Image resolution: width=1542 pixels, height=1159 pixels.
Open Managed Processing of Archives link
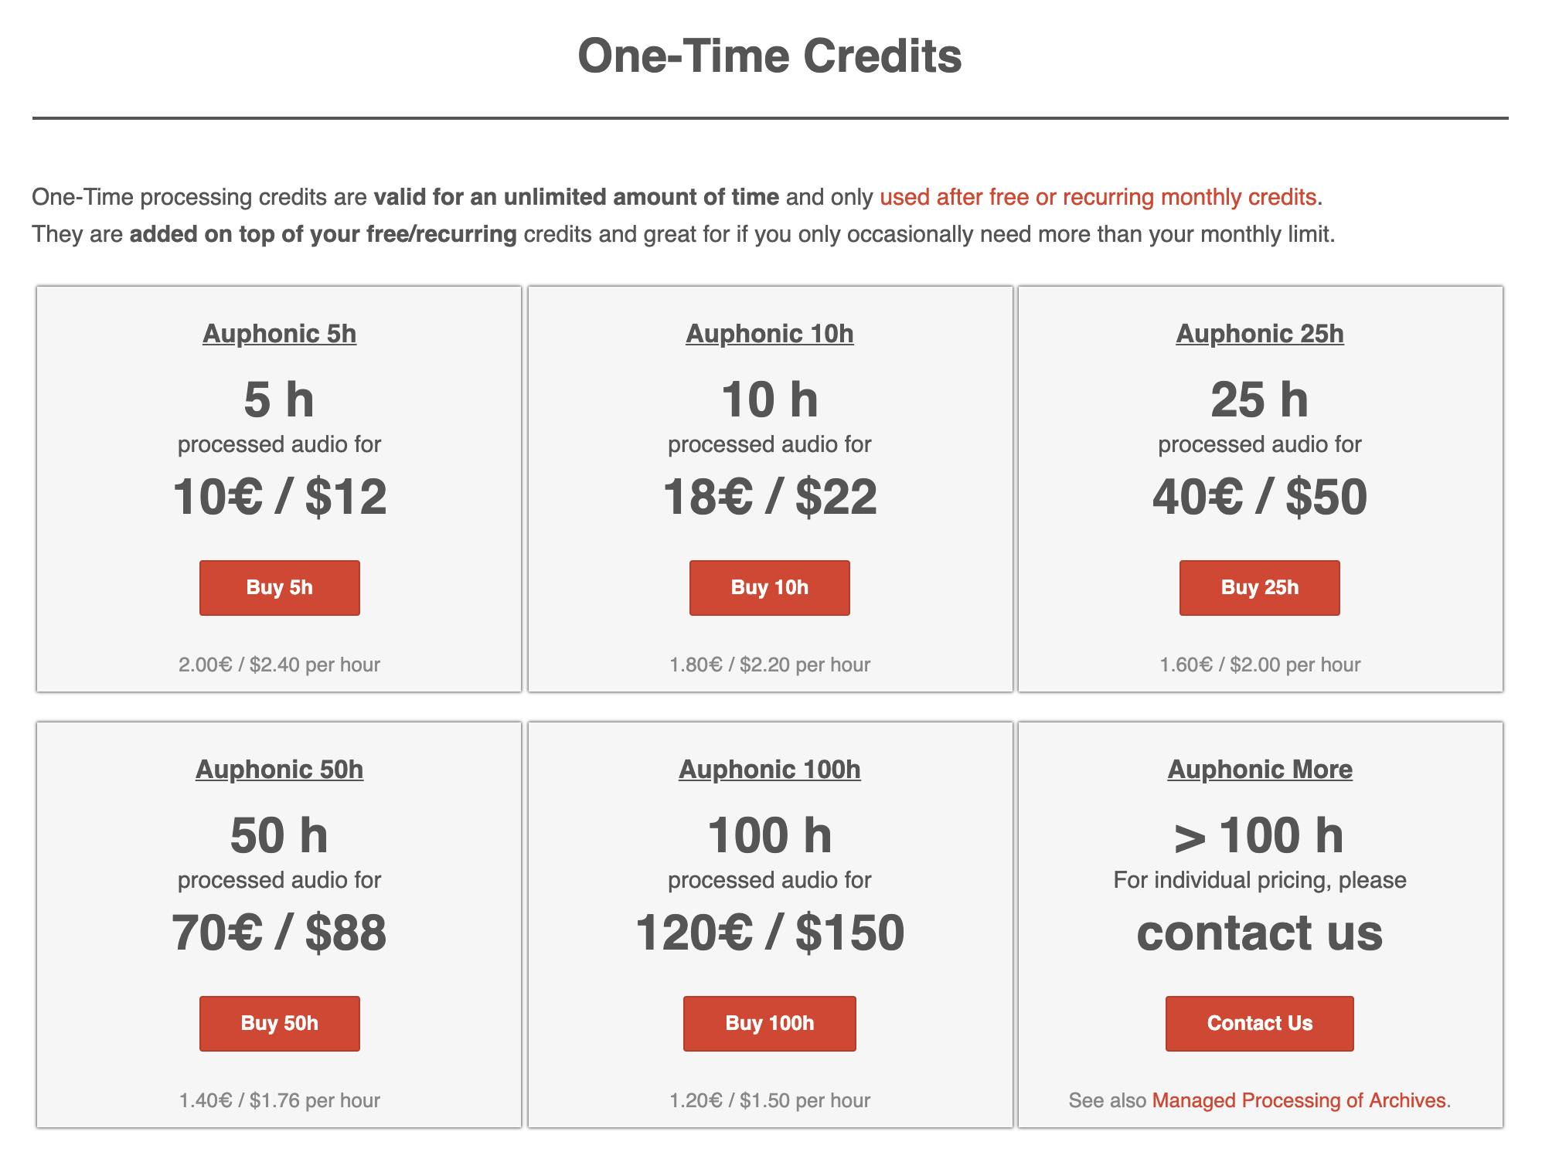tap(1299, 1100)
